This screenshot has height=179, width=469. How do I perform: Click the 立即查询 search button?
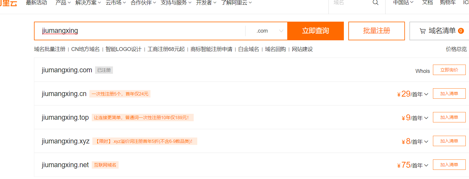point(316,31)
